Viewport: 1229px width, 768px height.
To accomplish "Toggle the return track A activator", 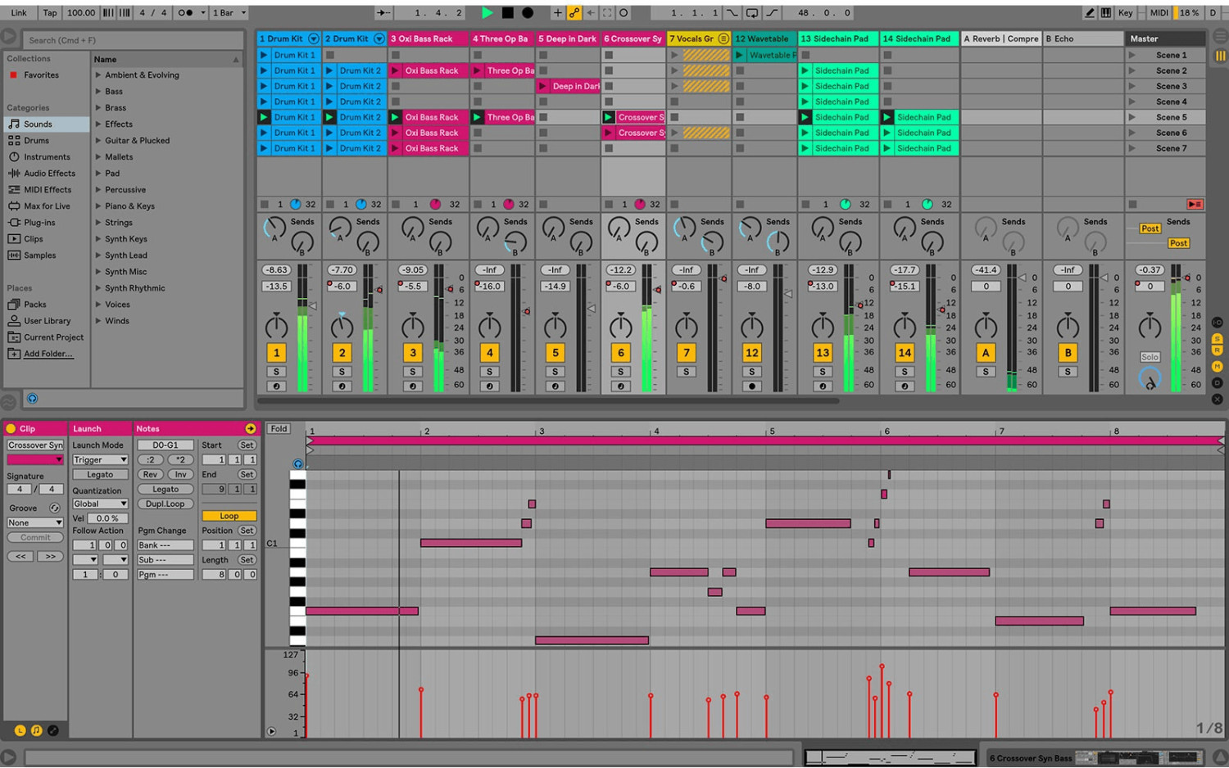I will click(986, 353).
